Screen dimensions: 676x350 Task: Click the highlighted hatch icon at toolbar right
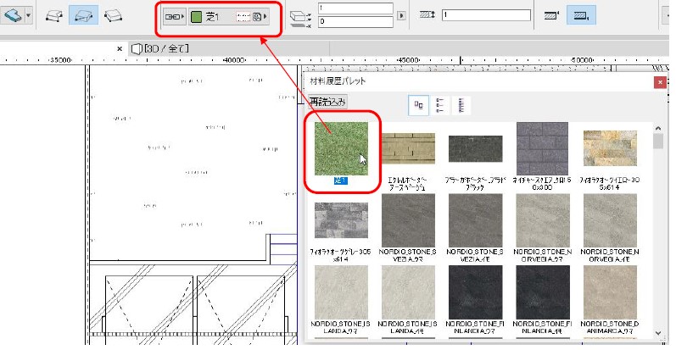click(580, 15)
